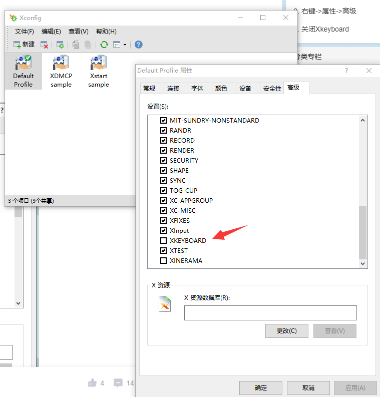
Task: Click the Xconfig app logo in title bar
Action: click(13, 18)
